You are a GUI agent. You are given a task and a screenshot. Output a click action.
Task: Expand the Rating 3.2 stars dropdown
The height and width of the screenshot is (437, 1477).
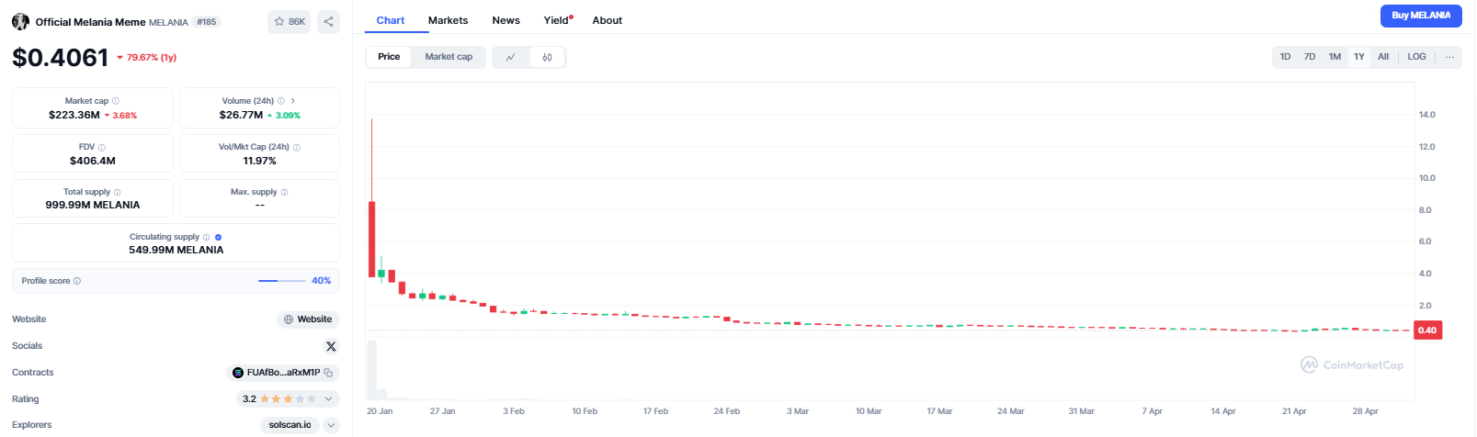coord(328,399)
